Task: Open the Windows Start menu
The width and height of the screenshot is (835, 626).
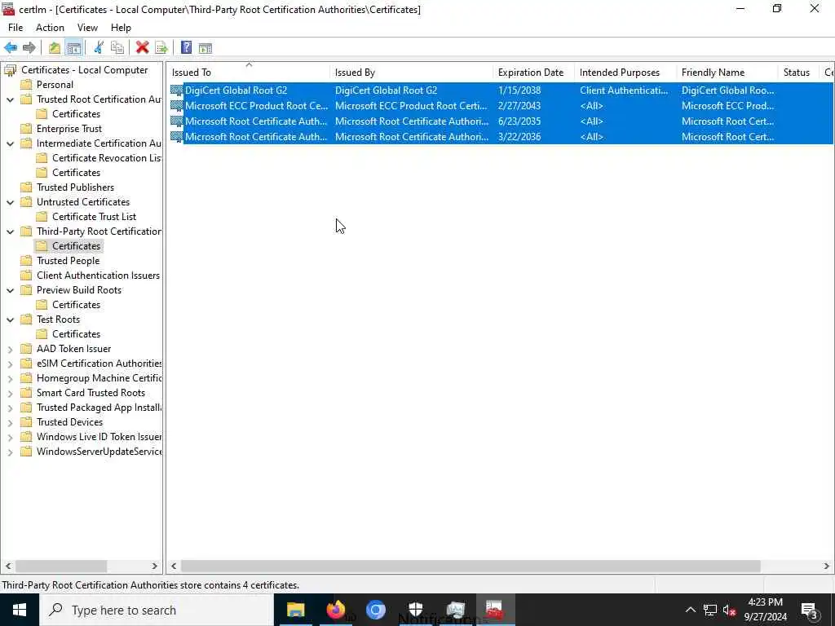Action: [x=20, y=610]
